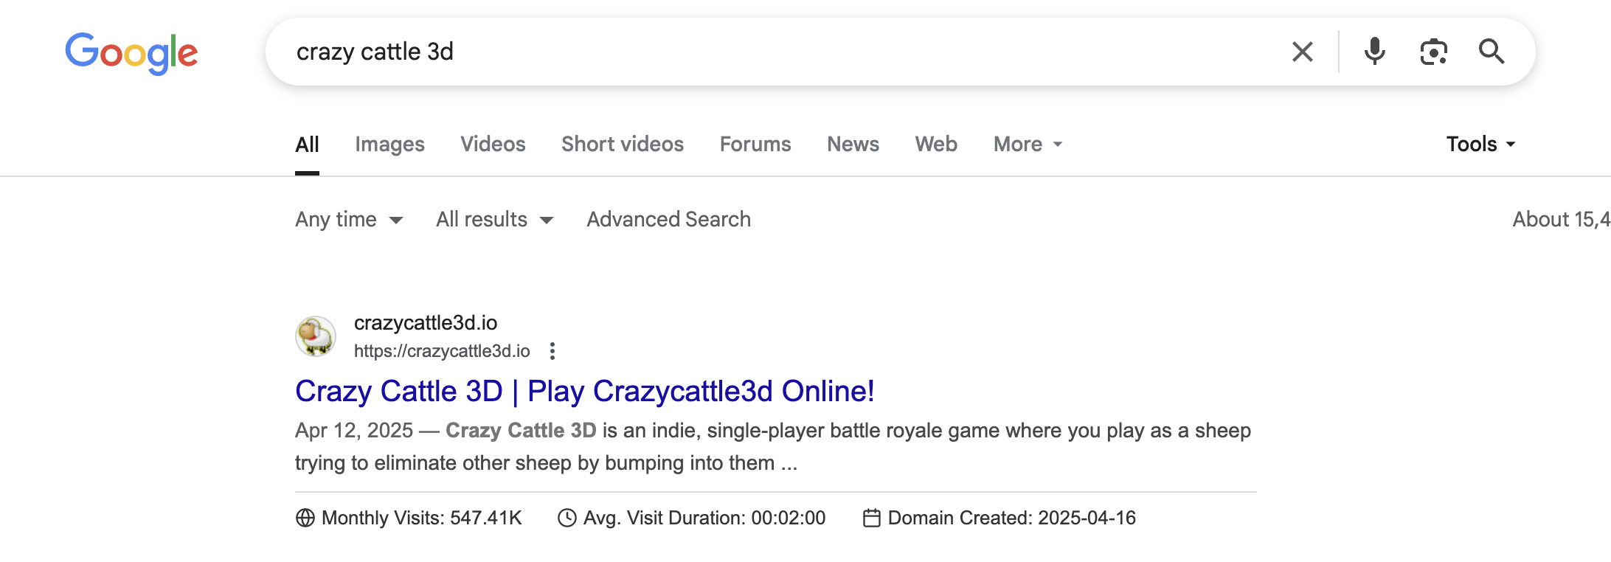Expand the All results filter dropdown

[x=494, y=220]
